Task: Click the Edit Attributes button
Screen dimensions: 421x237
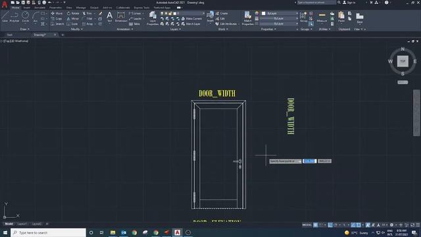Action: pos(226,24)
